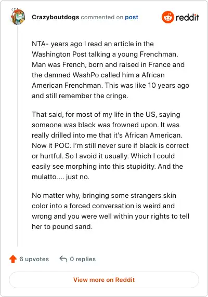
Task: Follow the blue "post" link
Action: 132,17
